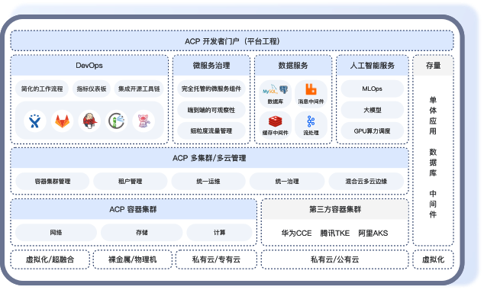The width and height of the screenshot is (484, 290).
Task: Click the 流处理 caption
Action: (311, 133)
